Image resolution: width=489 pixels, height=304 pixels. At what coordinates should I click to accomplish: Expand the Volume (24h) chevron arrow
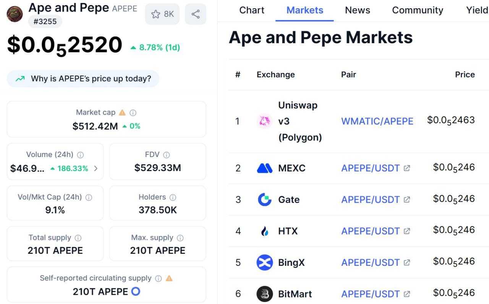click(x=96, y=168)
